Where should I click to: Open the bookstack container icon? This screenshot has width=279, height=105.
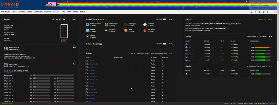(145, 24)
